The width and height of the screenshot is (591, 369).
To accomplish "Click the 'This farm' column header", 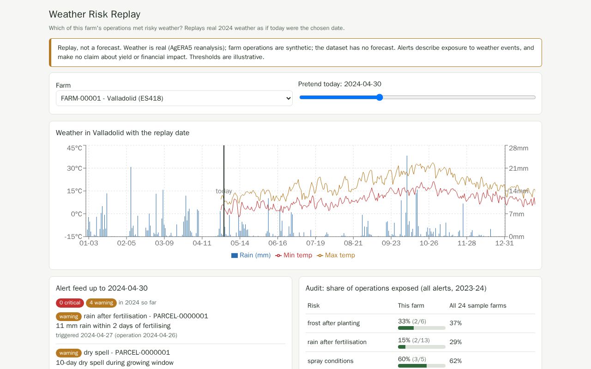I will (411, 306).
